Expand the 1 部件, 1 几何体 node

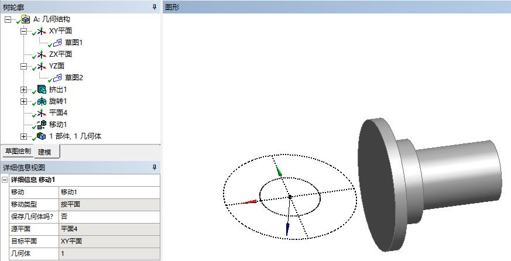pyautogui.click(x=24, y=136)
